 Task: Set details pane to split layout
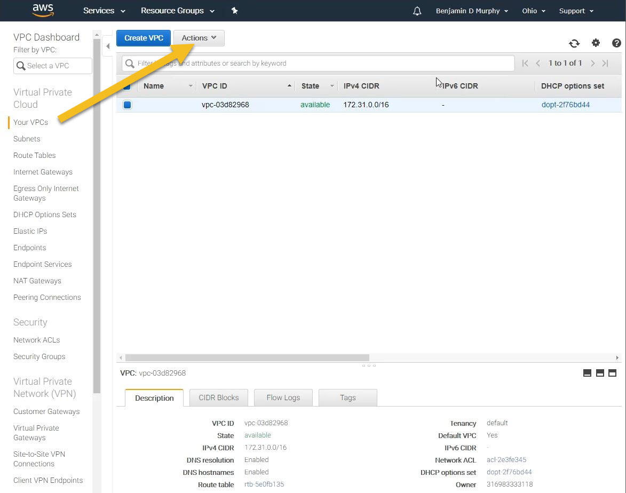(600, 373)
